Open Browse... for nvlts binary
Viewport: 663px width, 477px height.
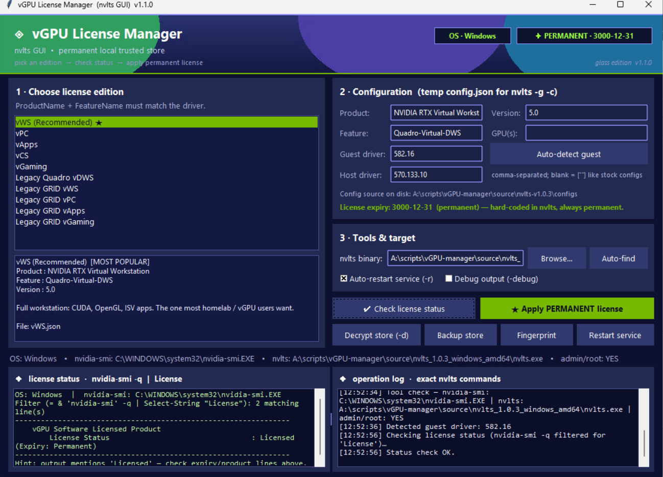pos(557,258)
